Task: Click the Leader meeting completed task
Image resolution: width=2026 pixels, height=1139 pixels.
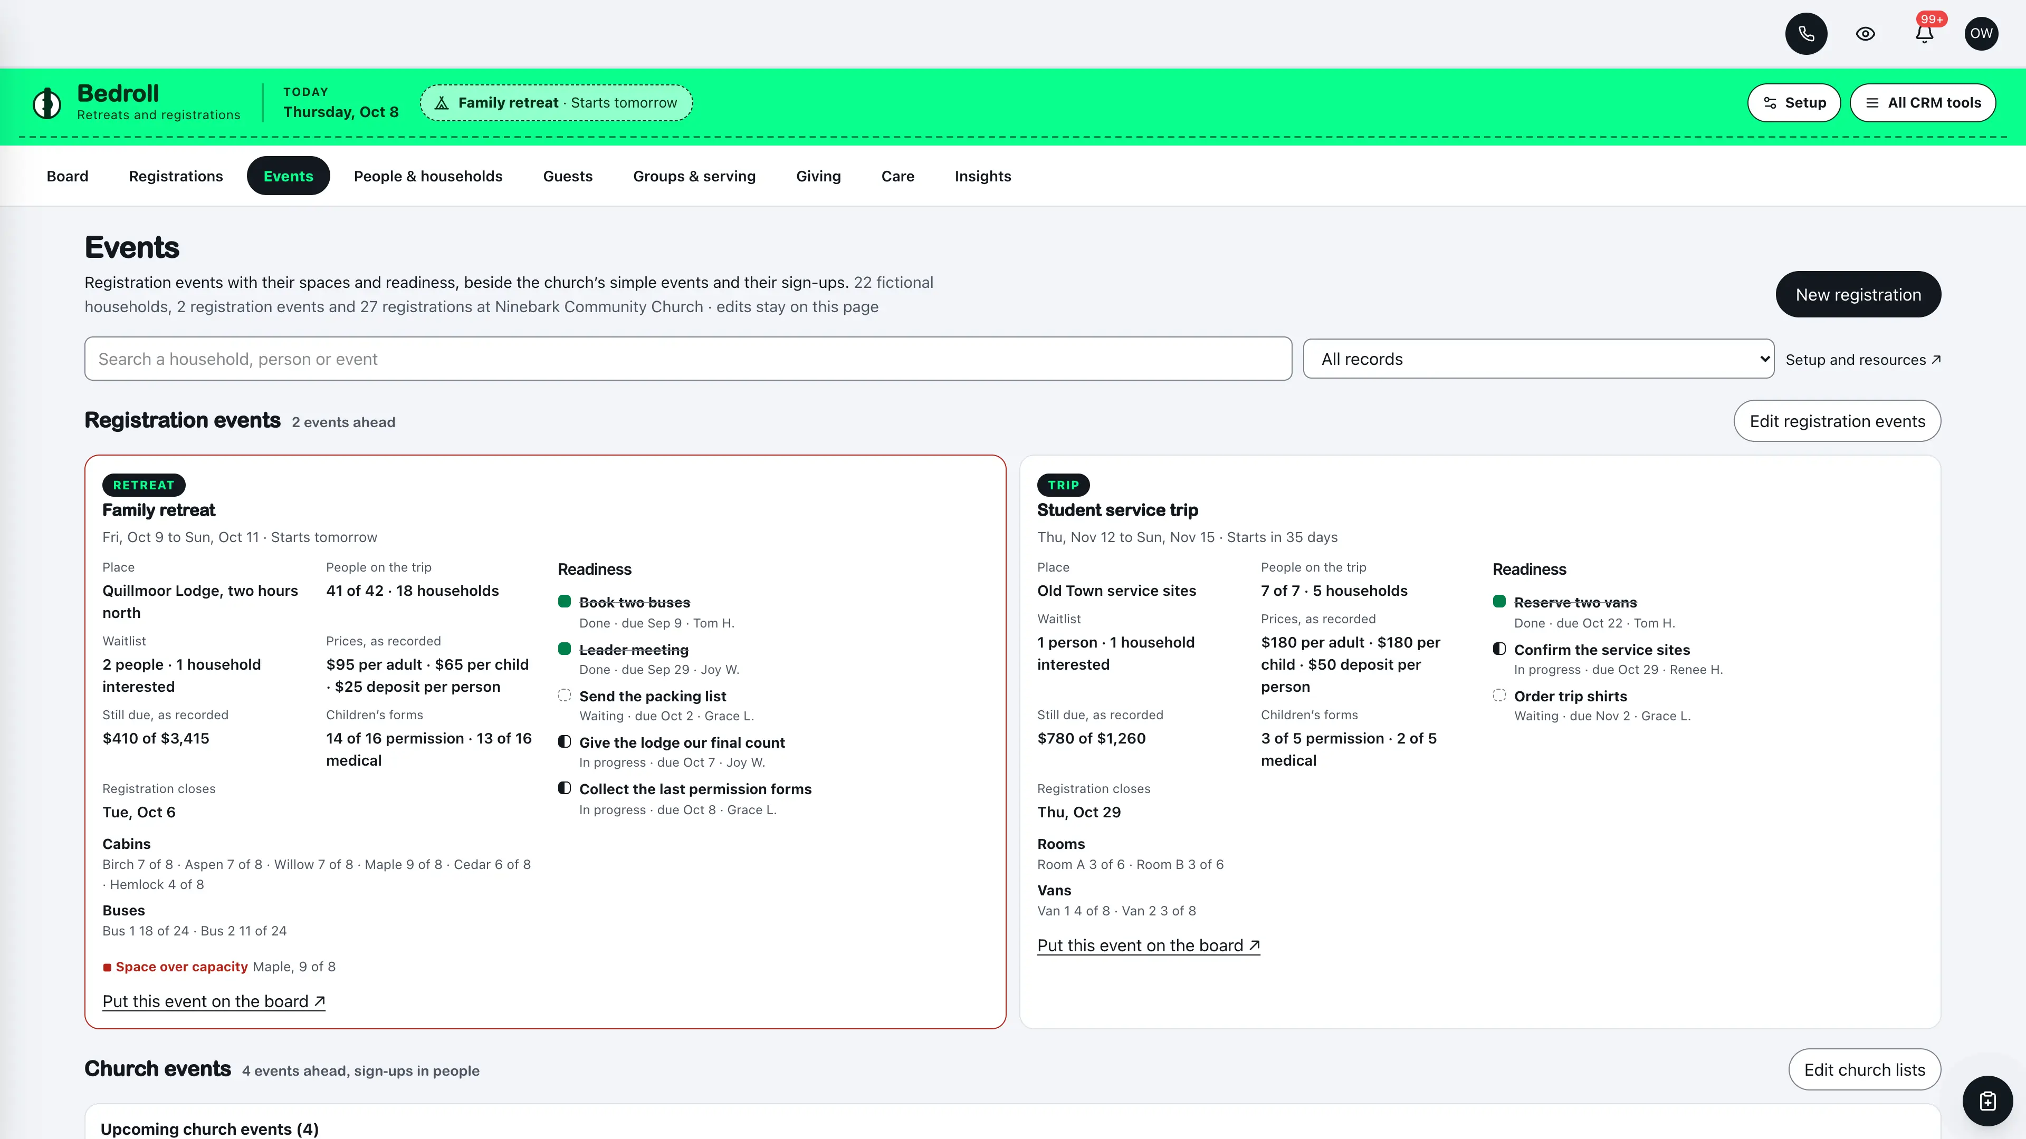Action: click(634, 650)
